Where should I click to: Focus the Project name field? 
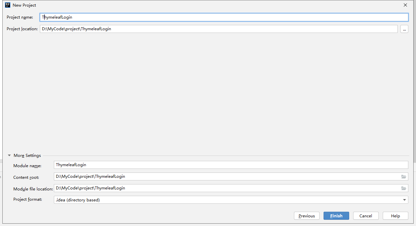(224, 17)
